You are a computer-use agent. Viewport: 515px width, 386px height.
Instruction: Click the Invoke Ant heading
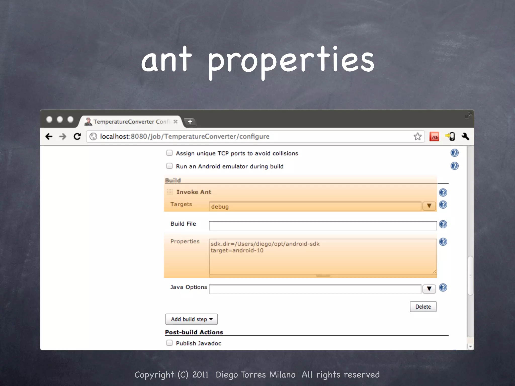(194, 192)
